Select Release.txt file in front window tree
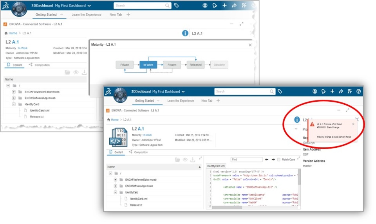 point(136,205)
